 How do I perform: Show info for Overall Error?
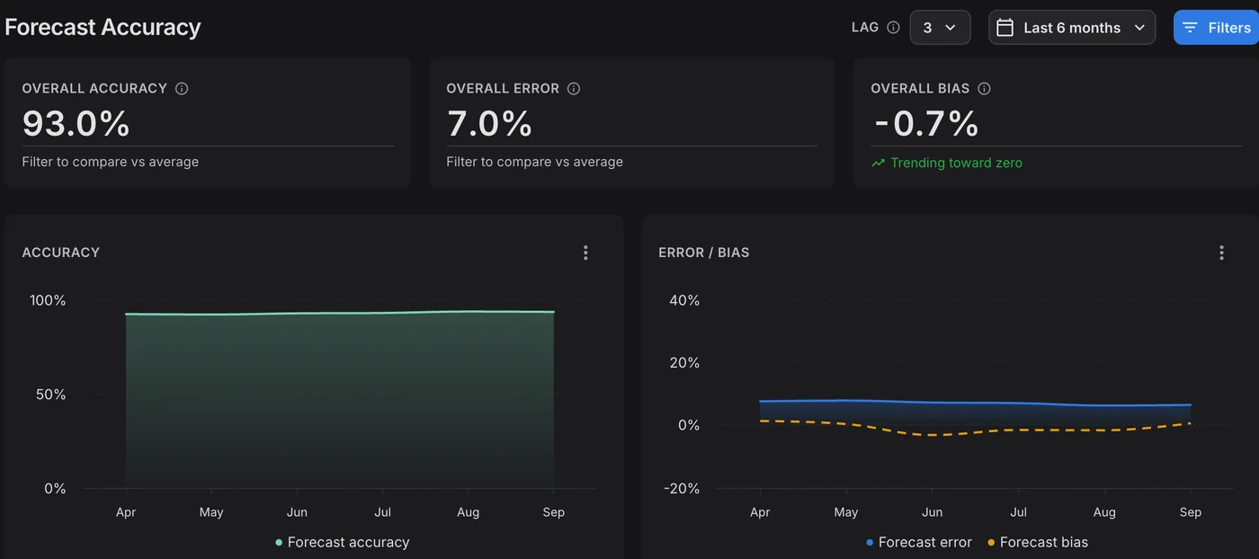point(574,88)
